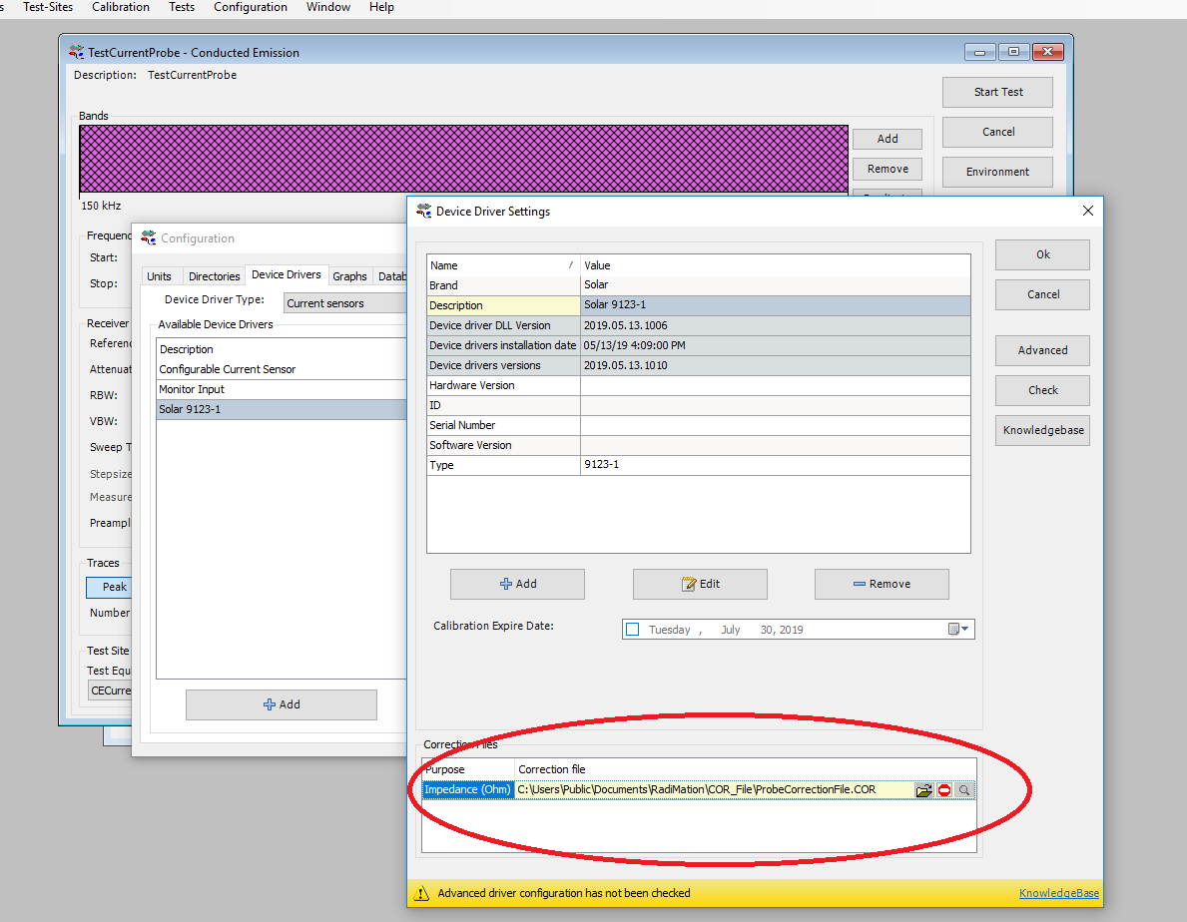Click the Add button in Device Driver Settings

(x=517, y=584)
